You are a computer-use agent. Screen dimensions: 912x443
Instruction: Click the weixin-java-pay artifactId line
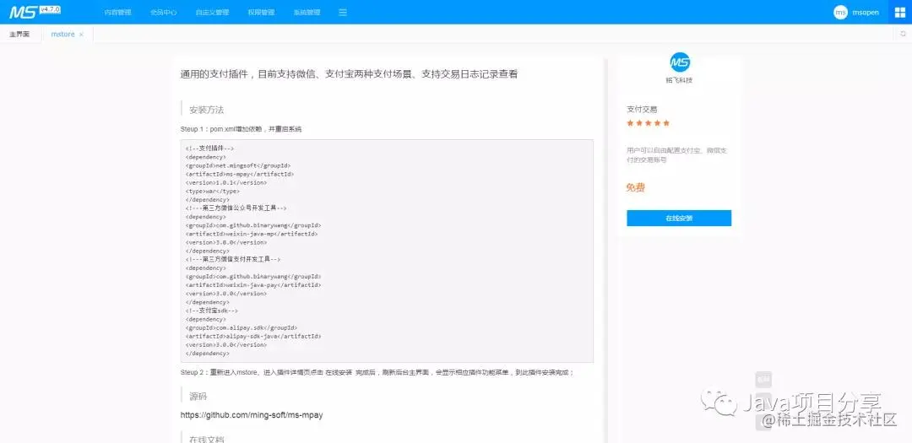(x=253, y=285)
